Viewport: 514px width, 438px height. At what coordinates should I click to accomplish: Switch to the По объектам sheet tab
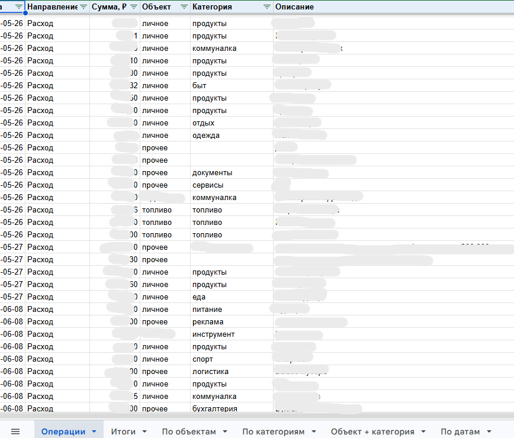point(189,431)
